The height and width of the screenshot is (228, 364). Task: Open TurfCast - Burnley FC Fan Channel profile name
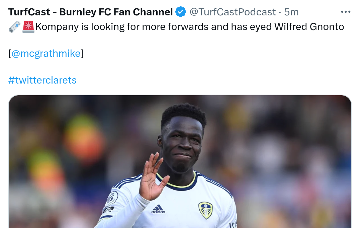(91, 12)
